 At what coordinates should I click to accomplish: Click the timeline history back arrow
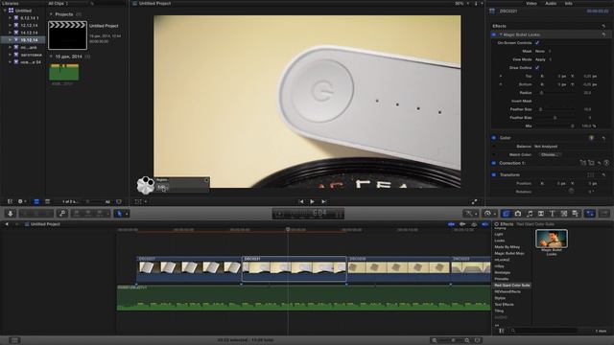click(x=7, y=224)
